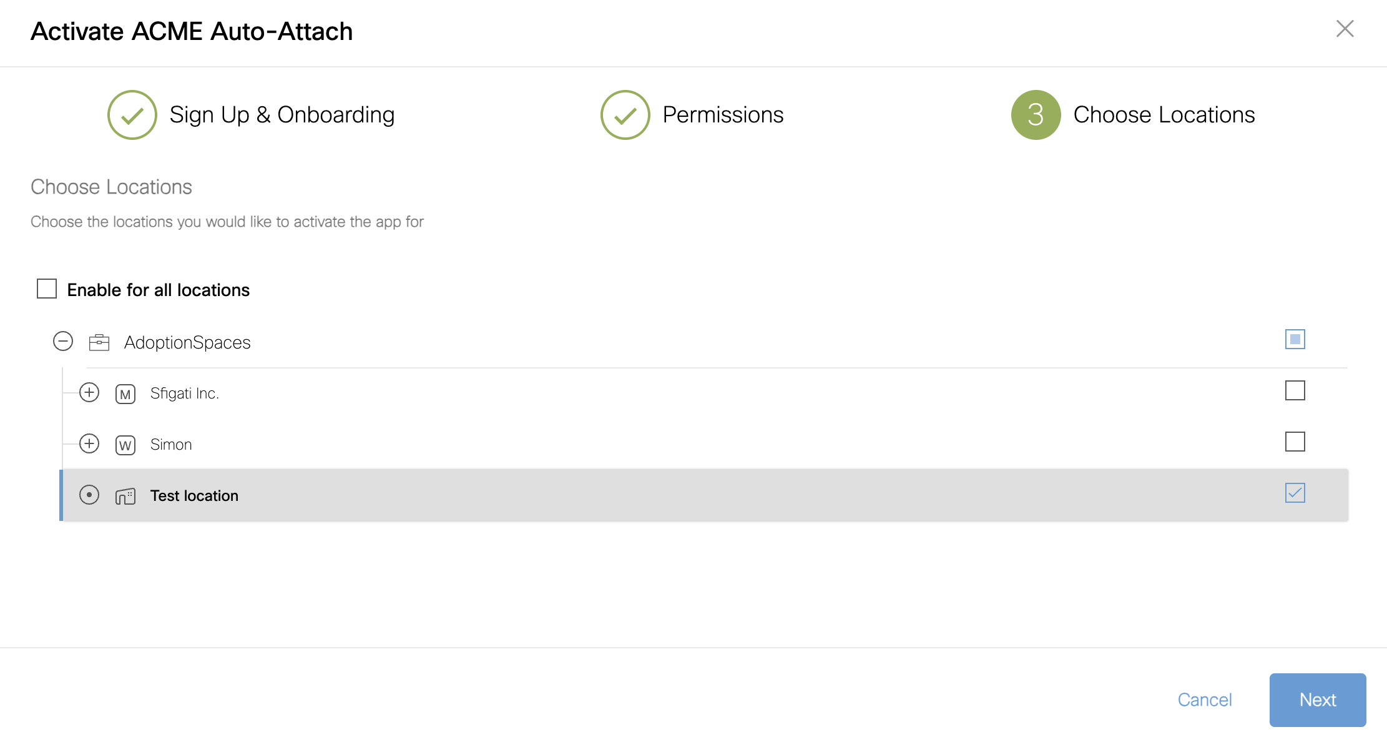Click the Sign Up & Onboarding checkmark icon
This screenshot has width=1387, height=747.
click(132, 115)
